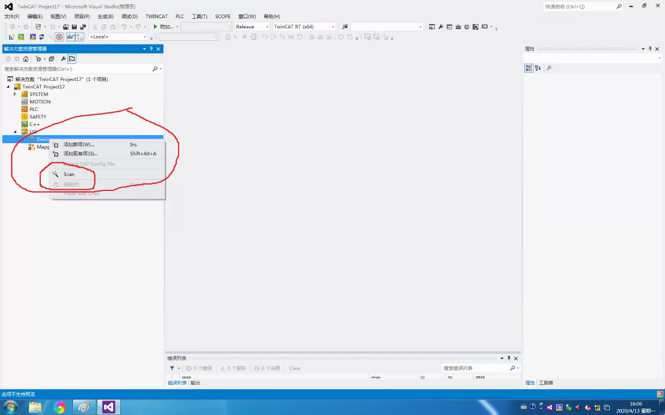Click the wrench icon in top right toolbar
The height and width of the screenshot is (415, 665).
[441, 27]
